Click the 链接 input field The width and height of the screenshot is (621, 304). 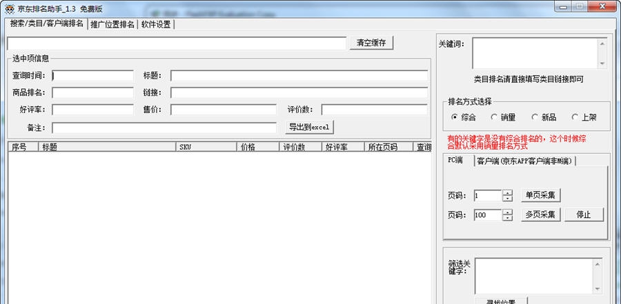click(299, 92)
